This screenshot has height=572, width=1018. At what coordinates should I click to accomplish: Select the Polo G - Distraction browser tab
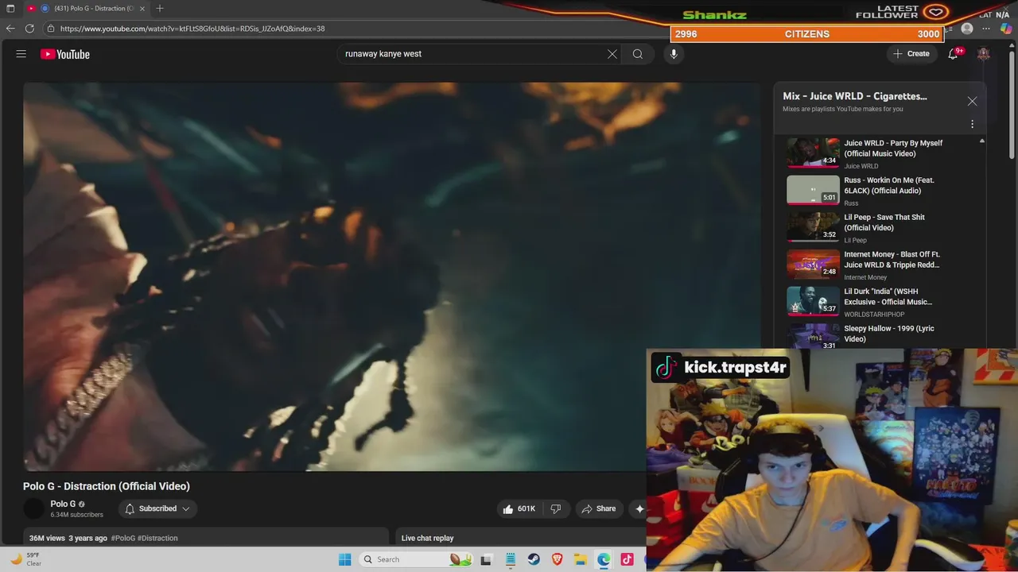point(87,8)
